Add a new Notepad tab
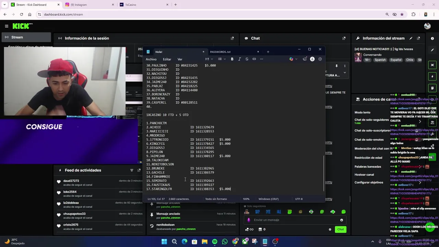 pyautogui.click(x=268, y=52)
